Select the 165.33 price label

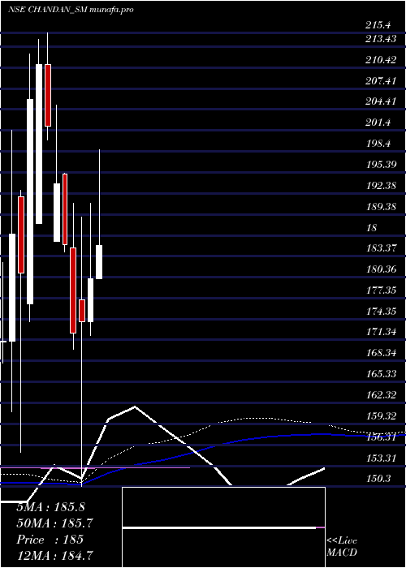[x=381, y=374]
